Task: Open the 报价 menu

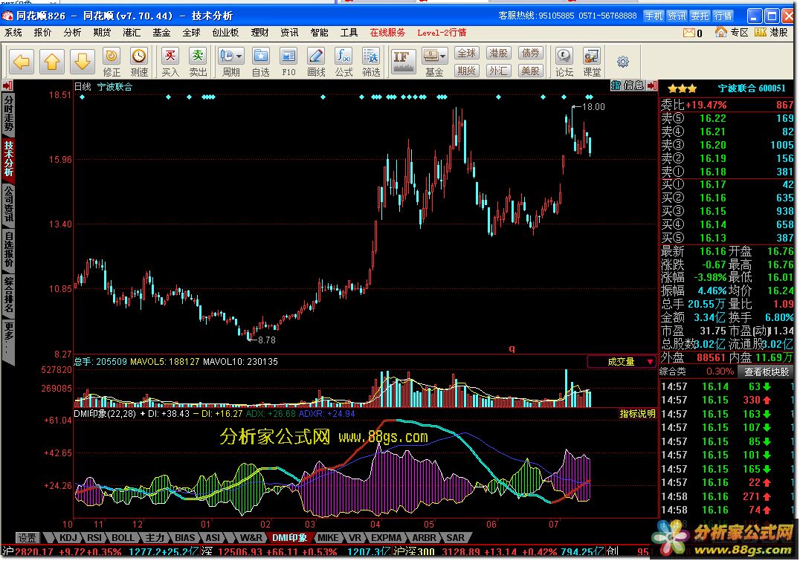Action: click(x=43, y=33)
